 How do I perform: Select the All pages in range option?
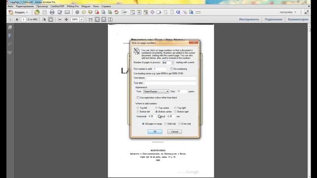(143, 124)
